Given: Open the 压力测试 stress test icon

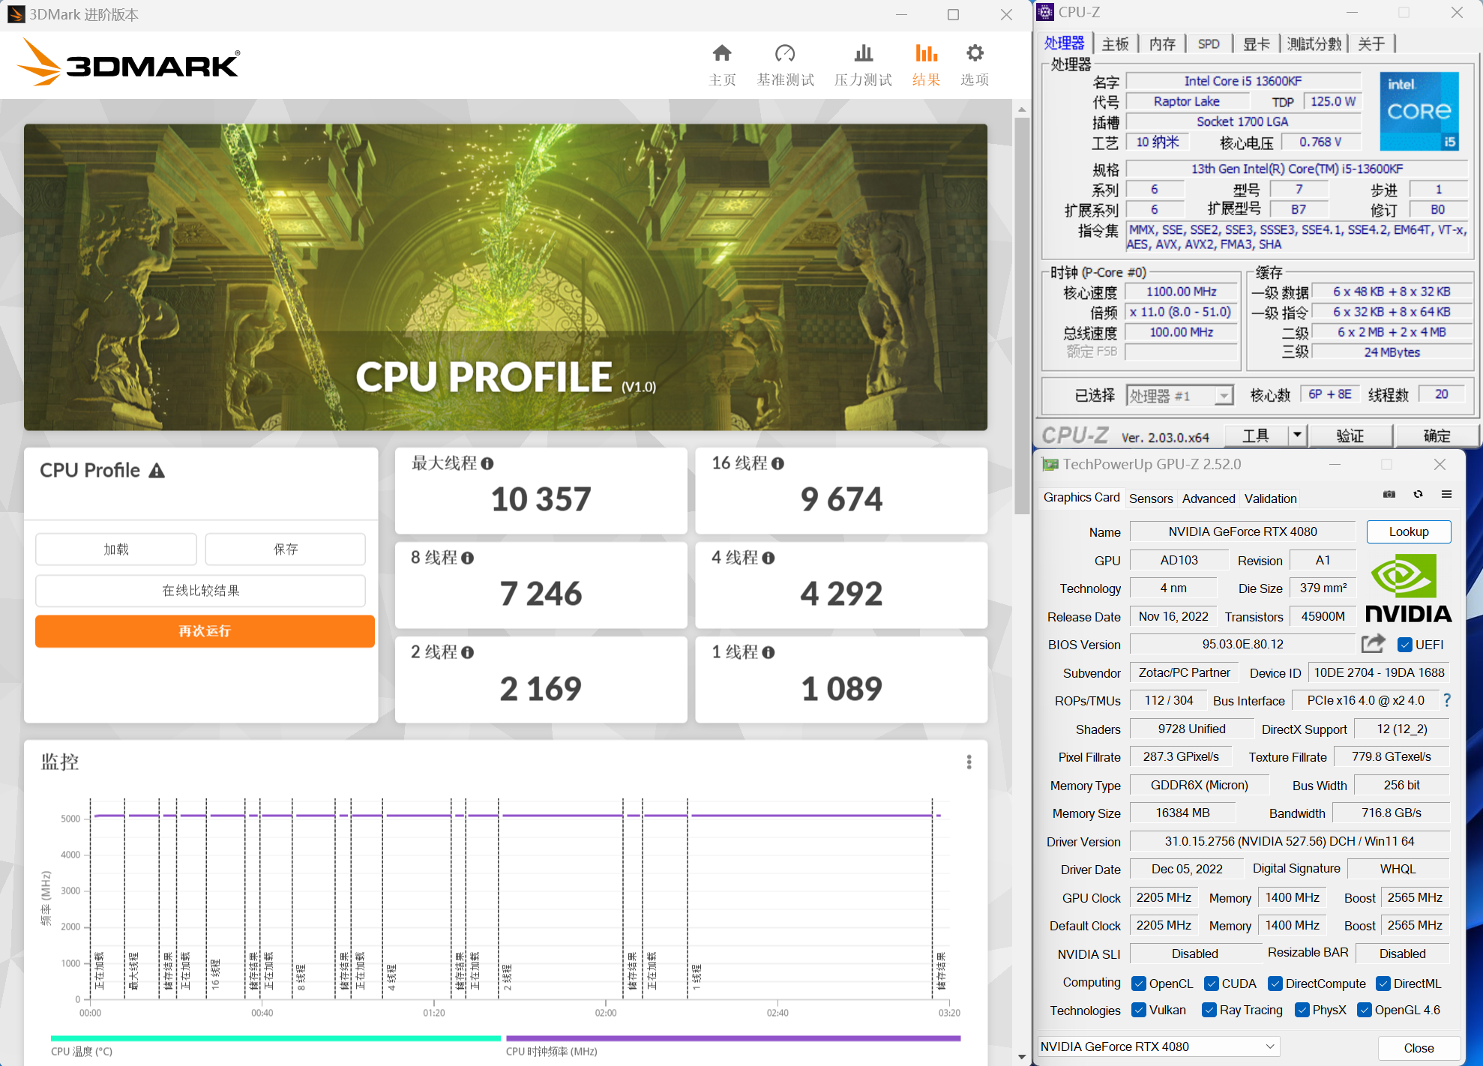Looking at the screenshot, I should click(862, 53).
